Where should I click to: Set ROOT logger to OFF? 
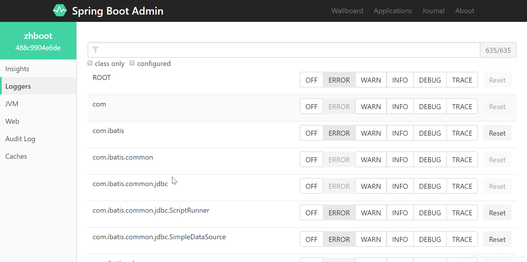pos(311,80)
